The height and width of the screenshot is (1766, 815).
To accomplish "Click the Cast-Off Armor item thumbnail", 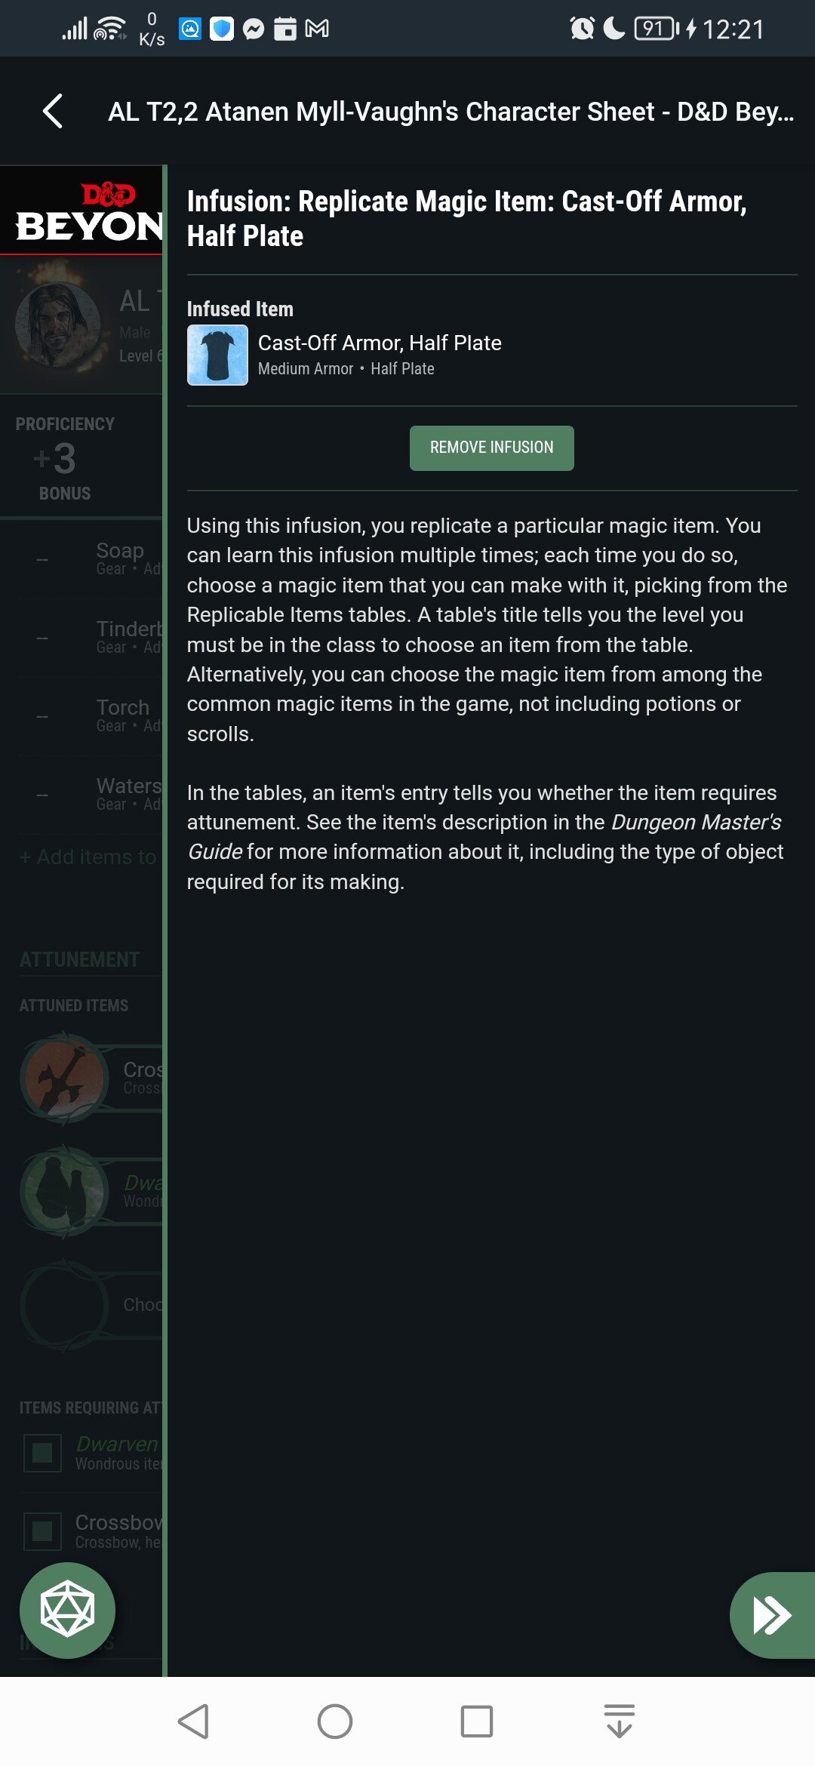I will pos(217,355).
